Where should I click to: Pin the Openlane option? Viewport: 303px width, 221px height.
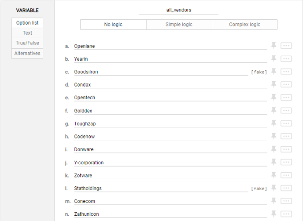[274, 46]
